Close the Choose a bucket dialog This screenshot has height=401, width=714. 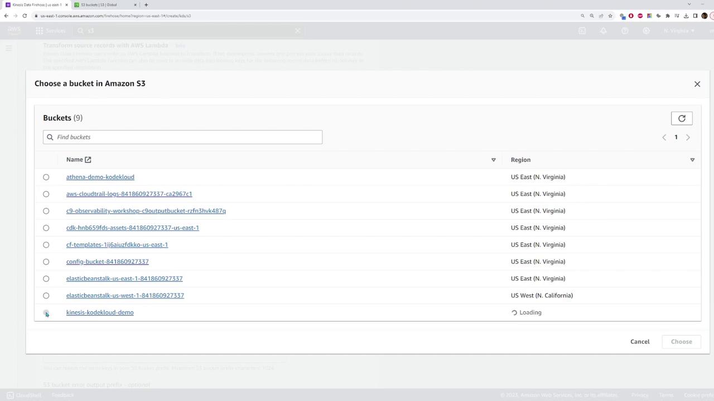[697, 84]
